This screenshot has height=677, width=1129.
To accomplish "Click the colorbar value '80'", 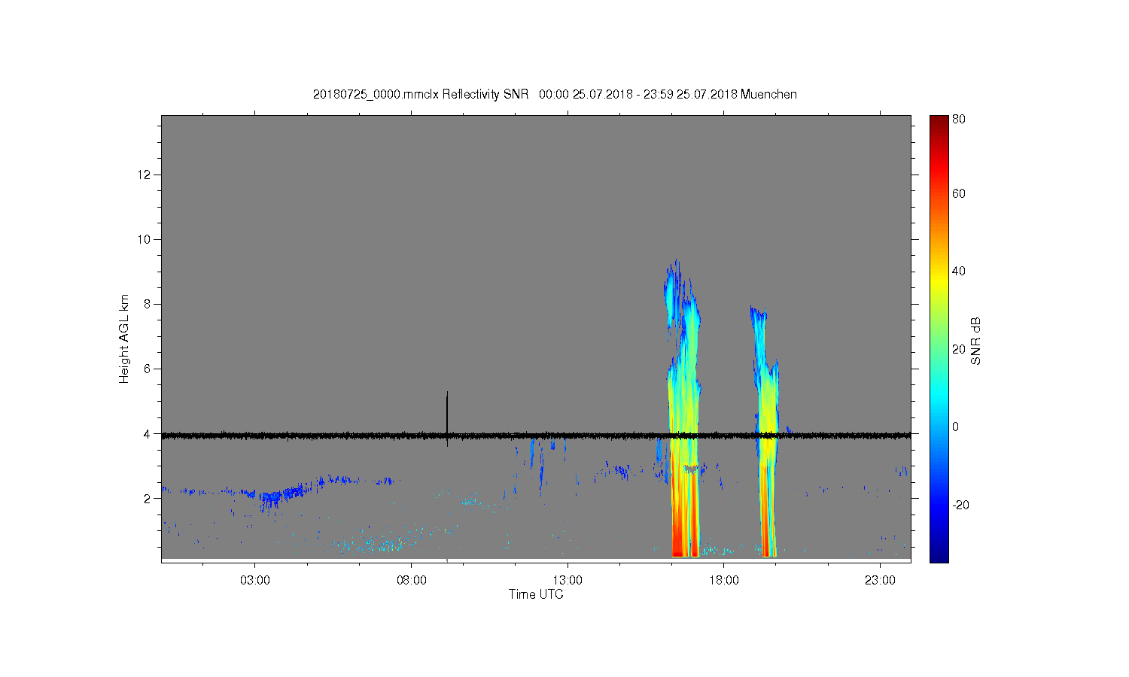I will point(959,119).
